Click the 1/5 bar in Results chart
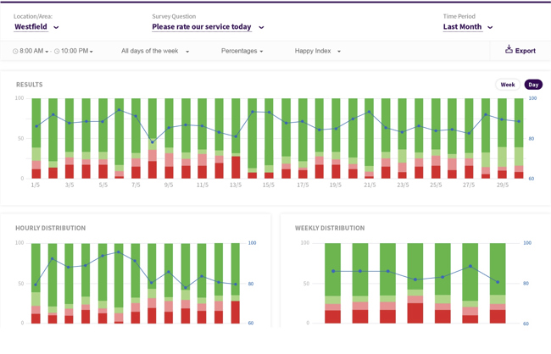Viewport: 551px width, 354px height. click(36, 138)
